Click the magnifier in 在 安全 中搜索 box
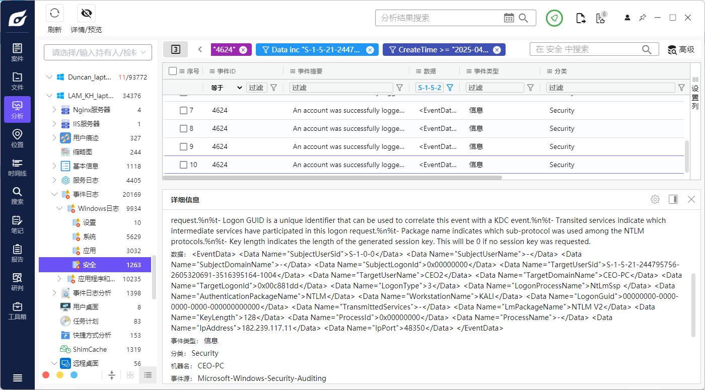Viewport: 705px width, 390px height. (x=647, y=49)
